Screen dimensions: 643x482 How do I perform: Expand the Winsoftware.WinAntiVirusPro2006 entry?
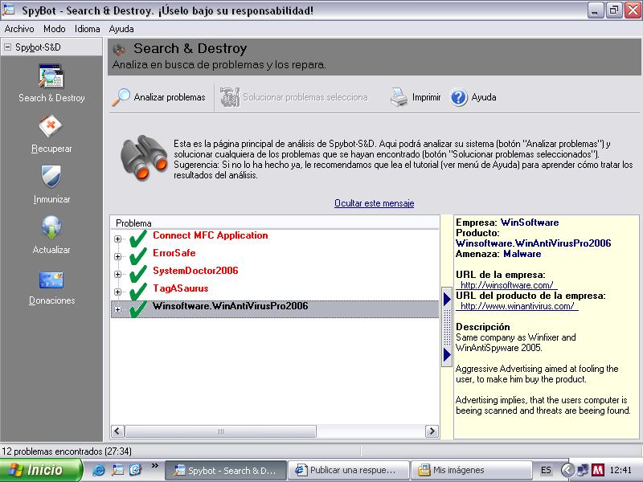pos(118,309)
